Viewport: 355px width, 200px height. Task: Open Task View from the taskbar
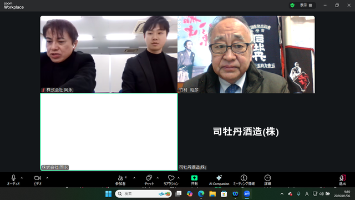click(x=179, y=194)
